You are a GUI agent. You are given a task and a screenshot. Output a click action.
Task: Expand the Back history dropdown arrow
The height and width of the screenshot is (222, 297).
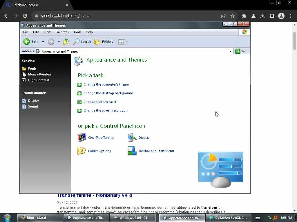(43, 42)
